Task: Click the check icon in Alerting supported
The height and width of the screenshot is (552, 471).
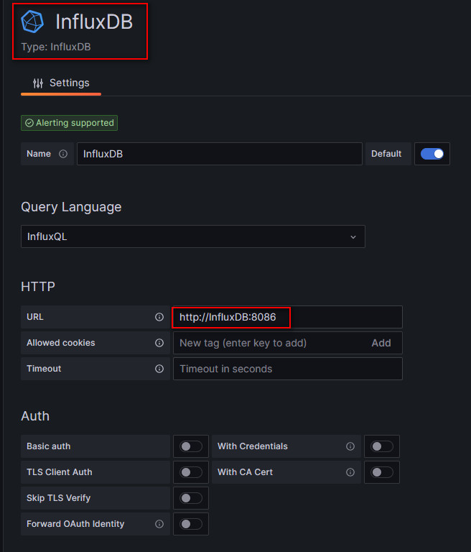Action: (x=29, y=123)
